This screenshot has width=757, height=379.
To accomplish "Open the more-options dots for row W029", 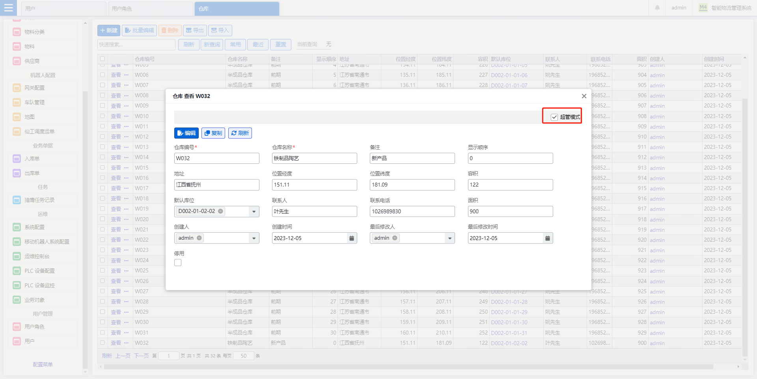I will pos(126,312).
